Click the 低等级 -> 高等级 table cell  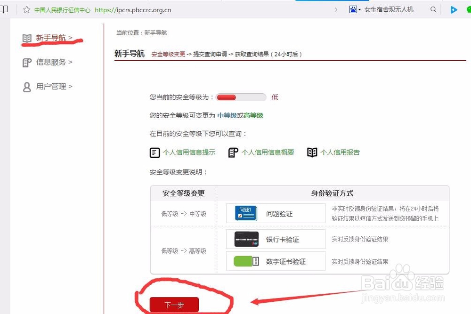coord(184,250)
